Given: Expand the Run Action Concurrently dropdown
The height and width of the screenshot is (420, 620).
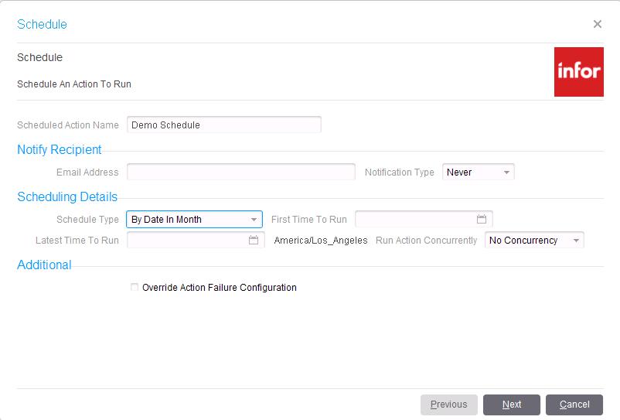Looking at the screenshot, I should [534, 240].
